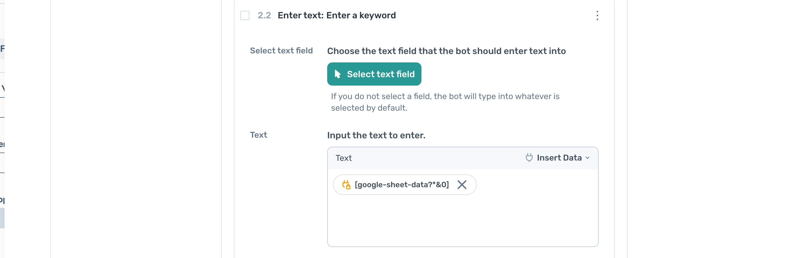Viewport: 794px width, 258px height.
Task: Open the three-dot menu for step 2.2
Action: [597, 15]
